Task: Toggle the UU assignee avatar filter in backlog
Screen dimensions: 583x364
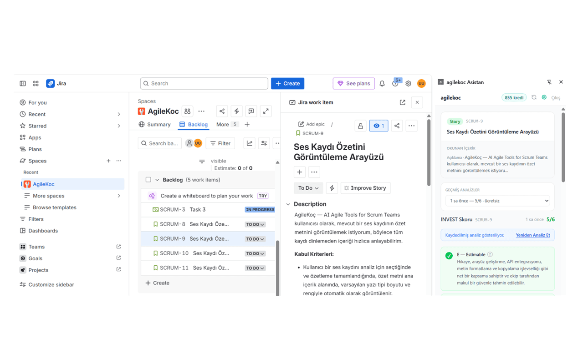Action: click(x=198, y=143)
